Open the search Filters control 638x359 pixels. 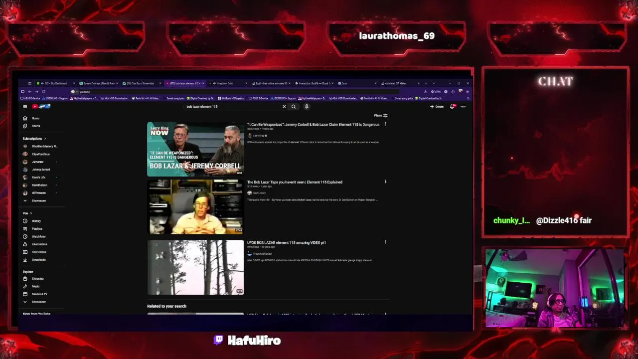[381, 115]
